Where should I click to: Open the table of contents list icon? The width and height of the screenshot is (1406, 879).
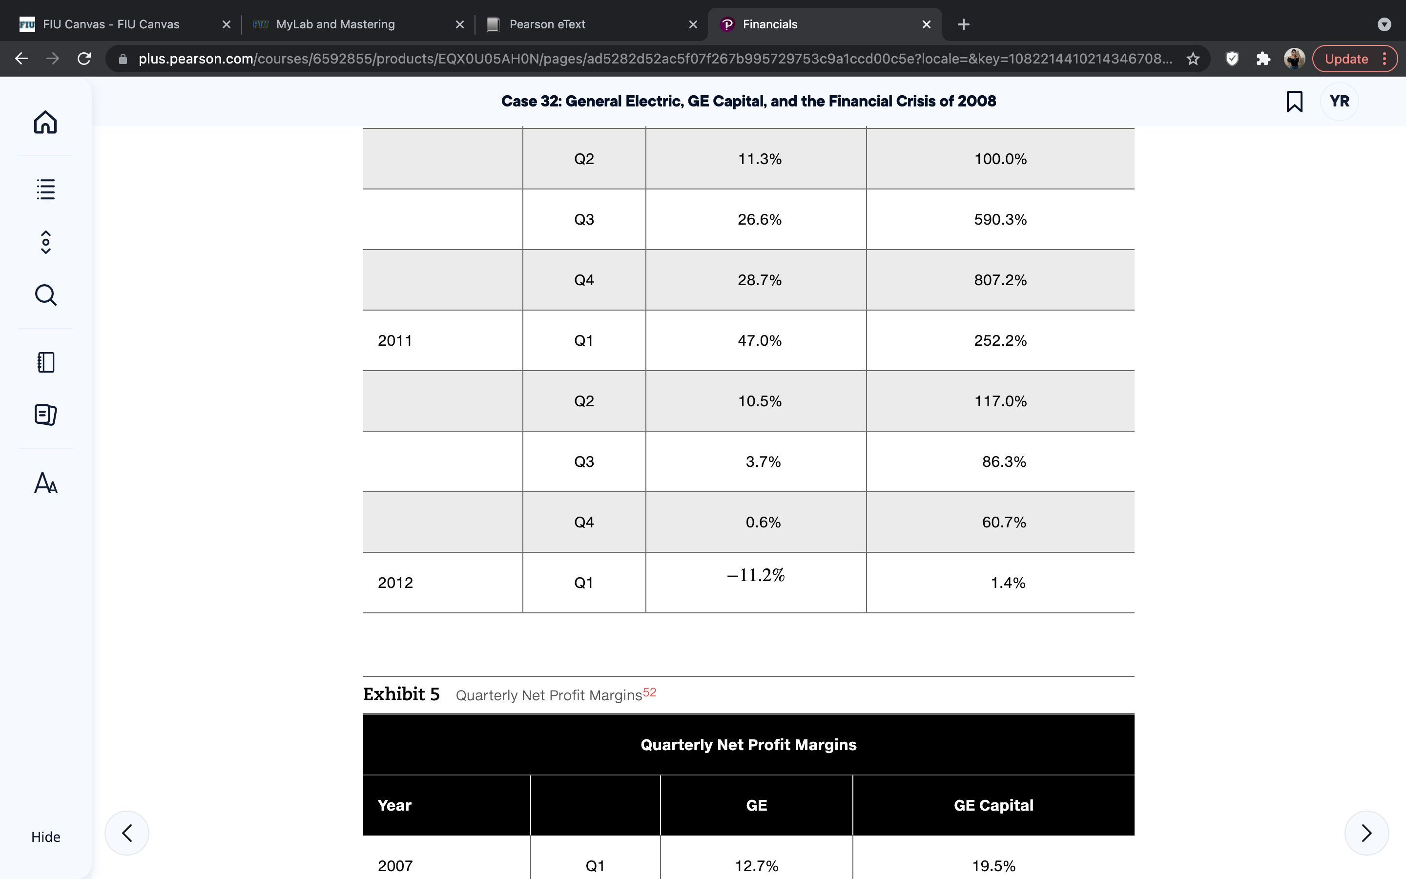tap(45, 189)
